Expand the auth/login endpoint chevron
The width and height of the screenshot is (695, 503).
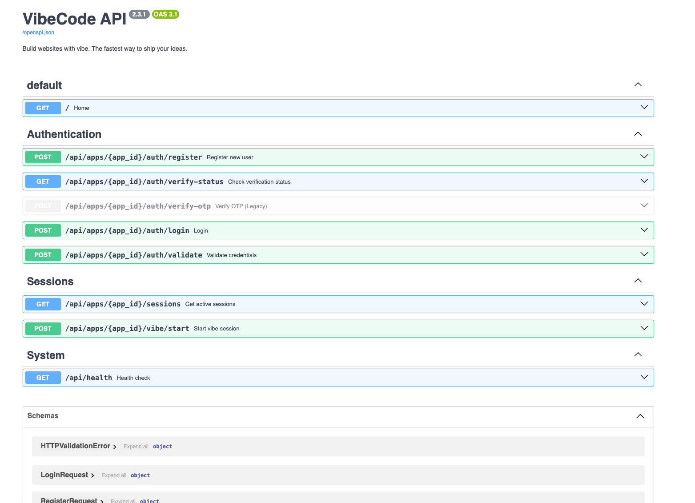pyautogui.click(x=644, y=230)
